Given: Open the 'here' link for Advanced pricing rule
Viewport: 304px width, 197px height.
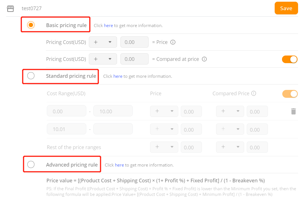Looking at the screenshot, I should click(120, 165).
